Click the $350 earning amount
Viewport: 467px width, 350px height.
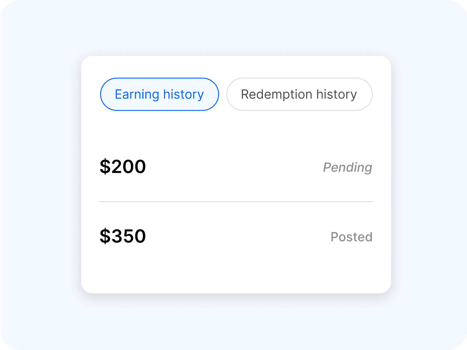123,236
